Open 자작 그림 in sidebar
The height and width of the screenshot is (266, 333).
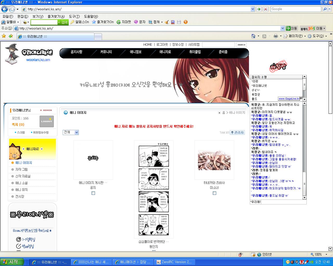click(22, 169)
